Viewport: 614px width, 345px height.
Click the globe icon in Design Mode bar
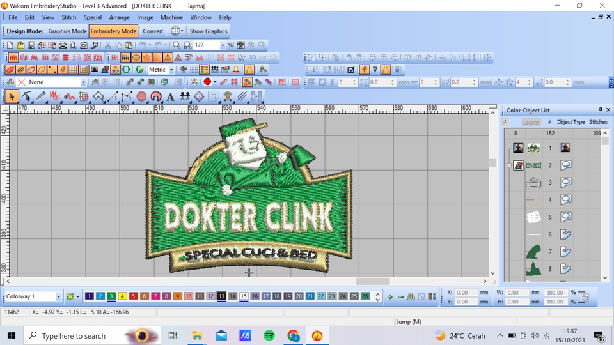tap(175, 31)
